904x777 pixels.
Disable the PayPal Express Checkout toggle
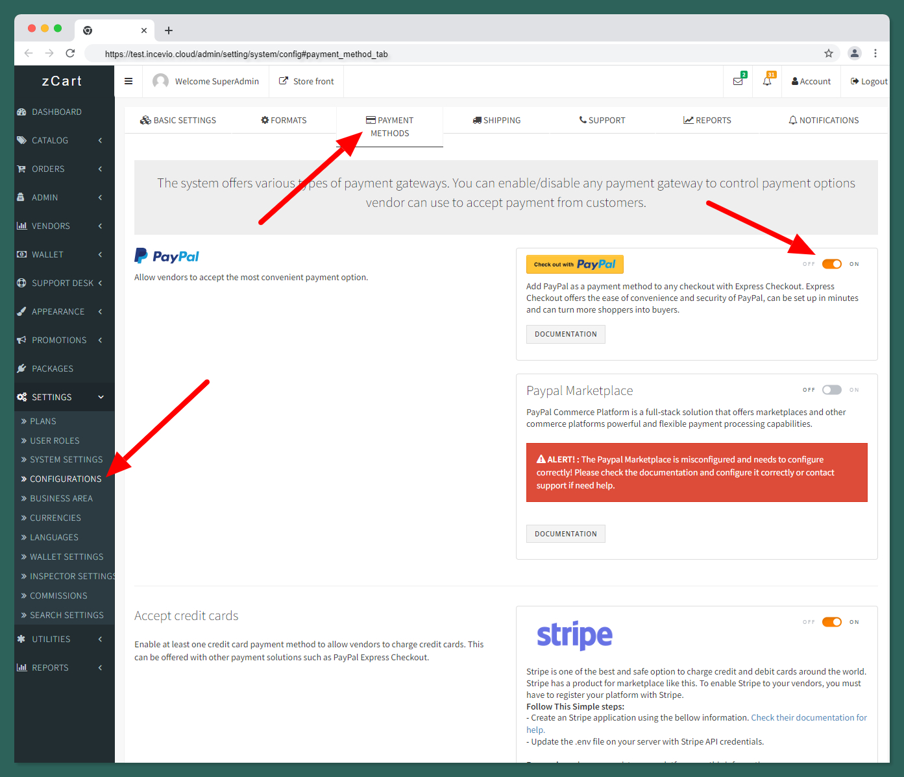pos(831,264)
